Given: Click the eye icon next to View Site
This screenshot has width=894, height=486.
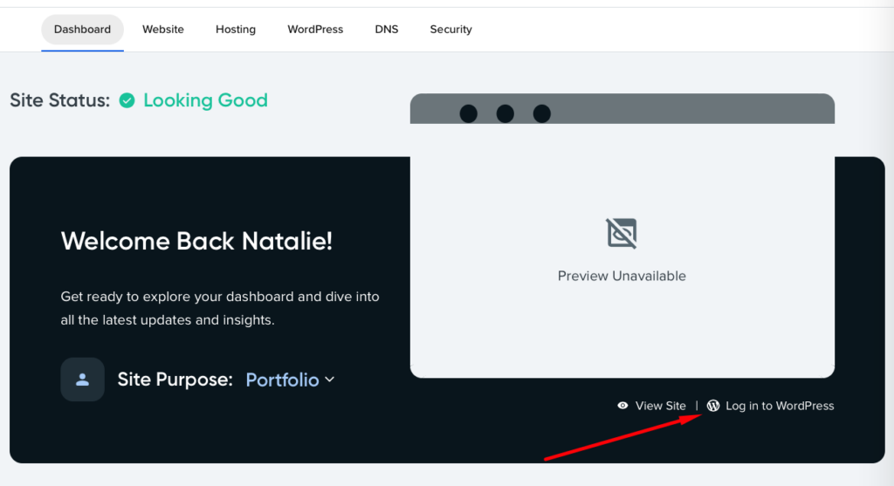Looking at the screenshot, I should coord(622,406).
